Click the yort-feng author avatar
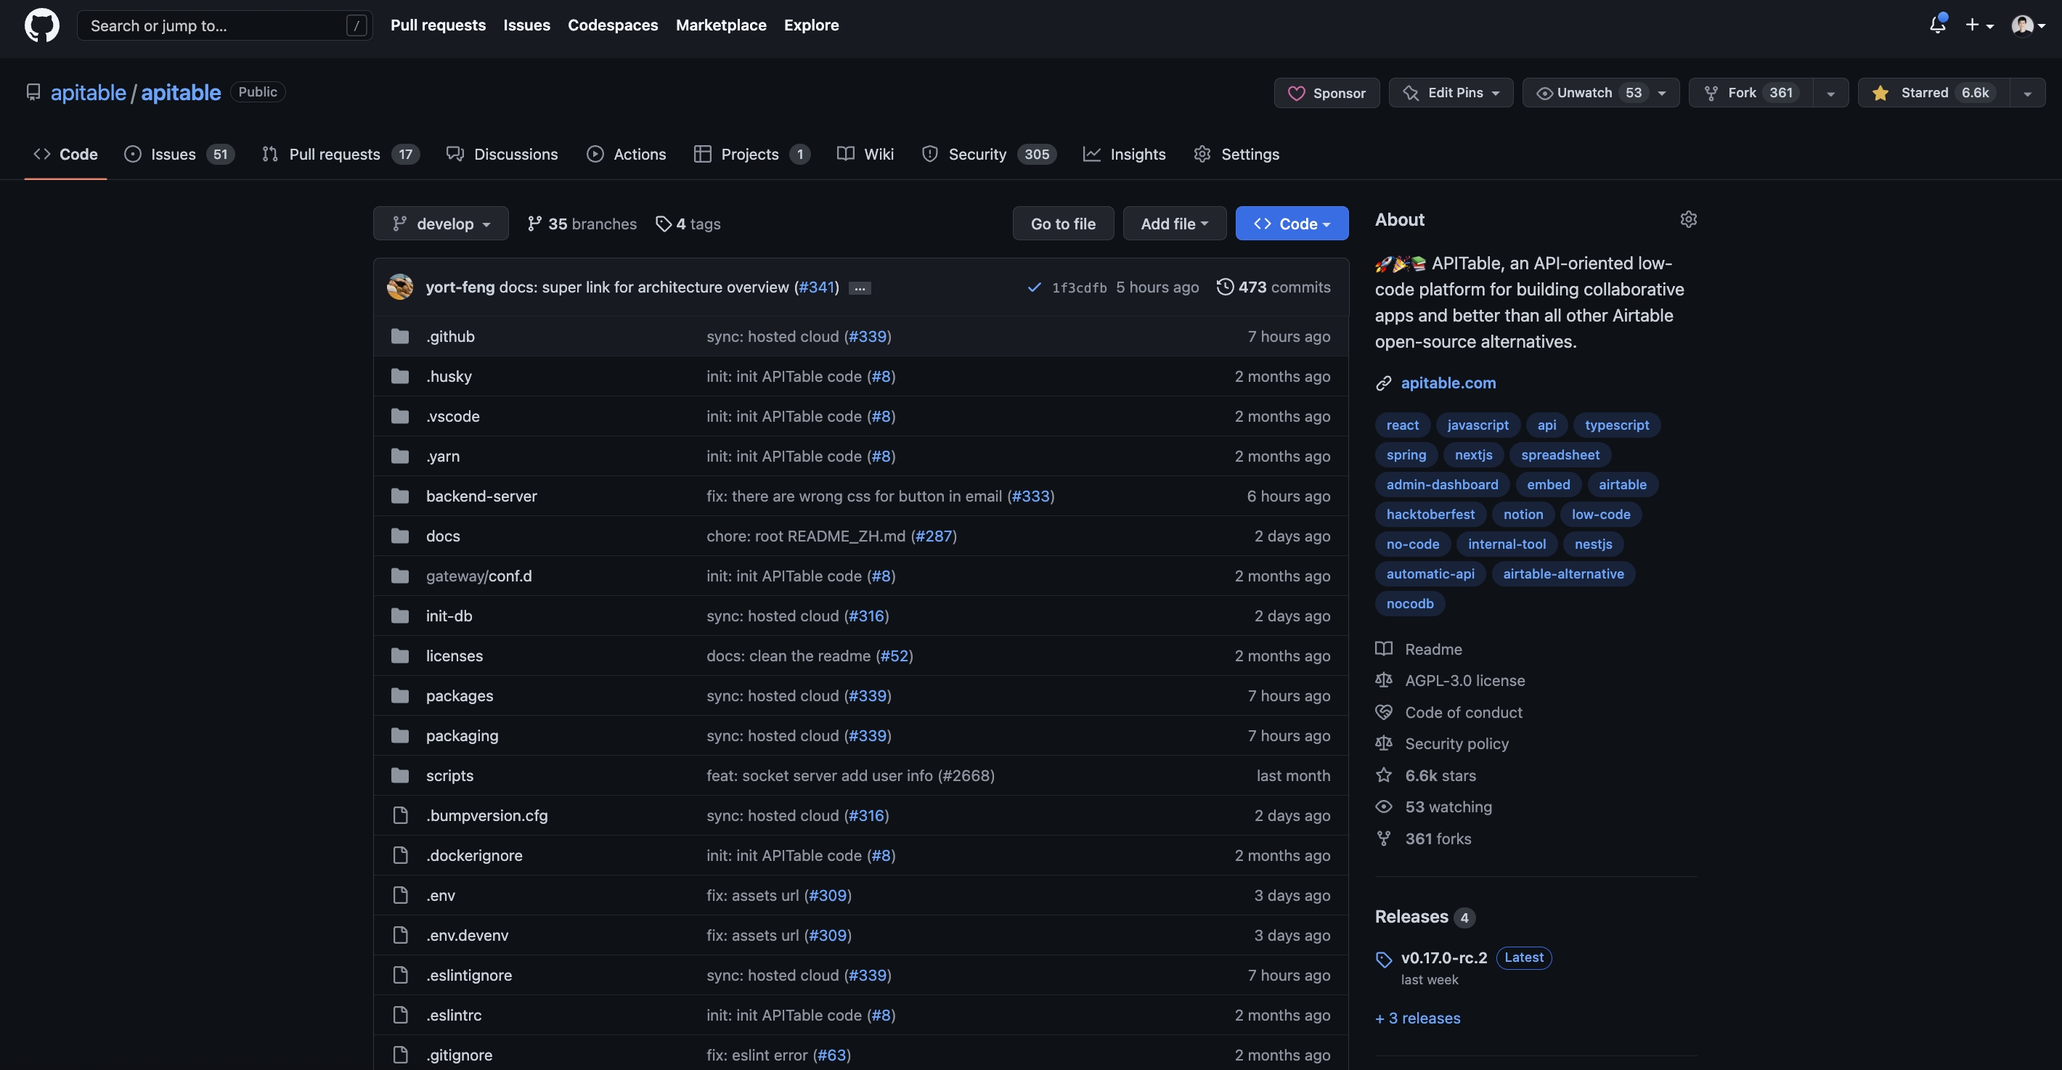2062x1070 pixels. 399,287
